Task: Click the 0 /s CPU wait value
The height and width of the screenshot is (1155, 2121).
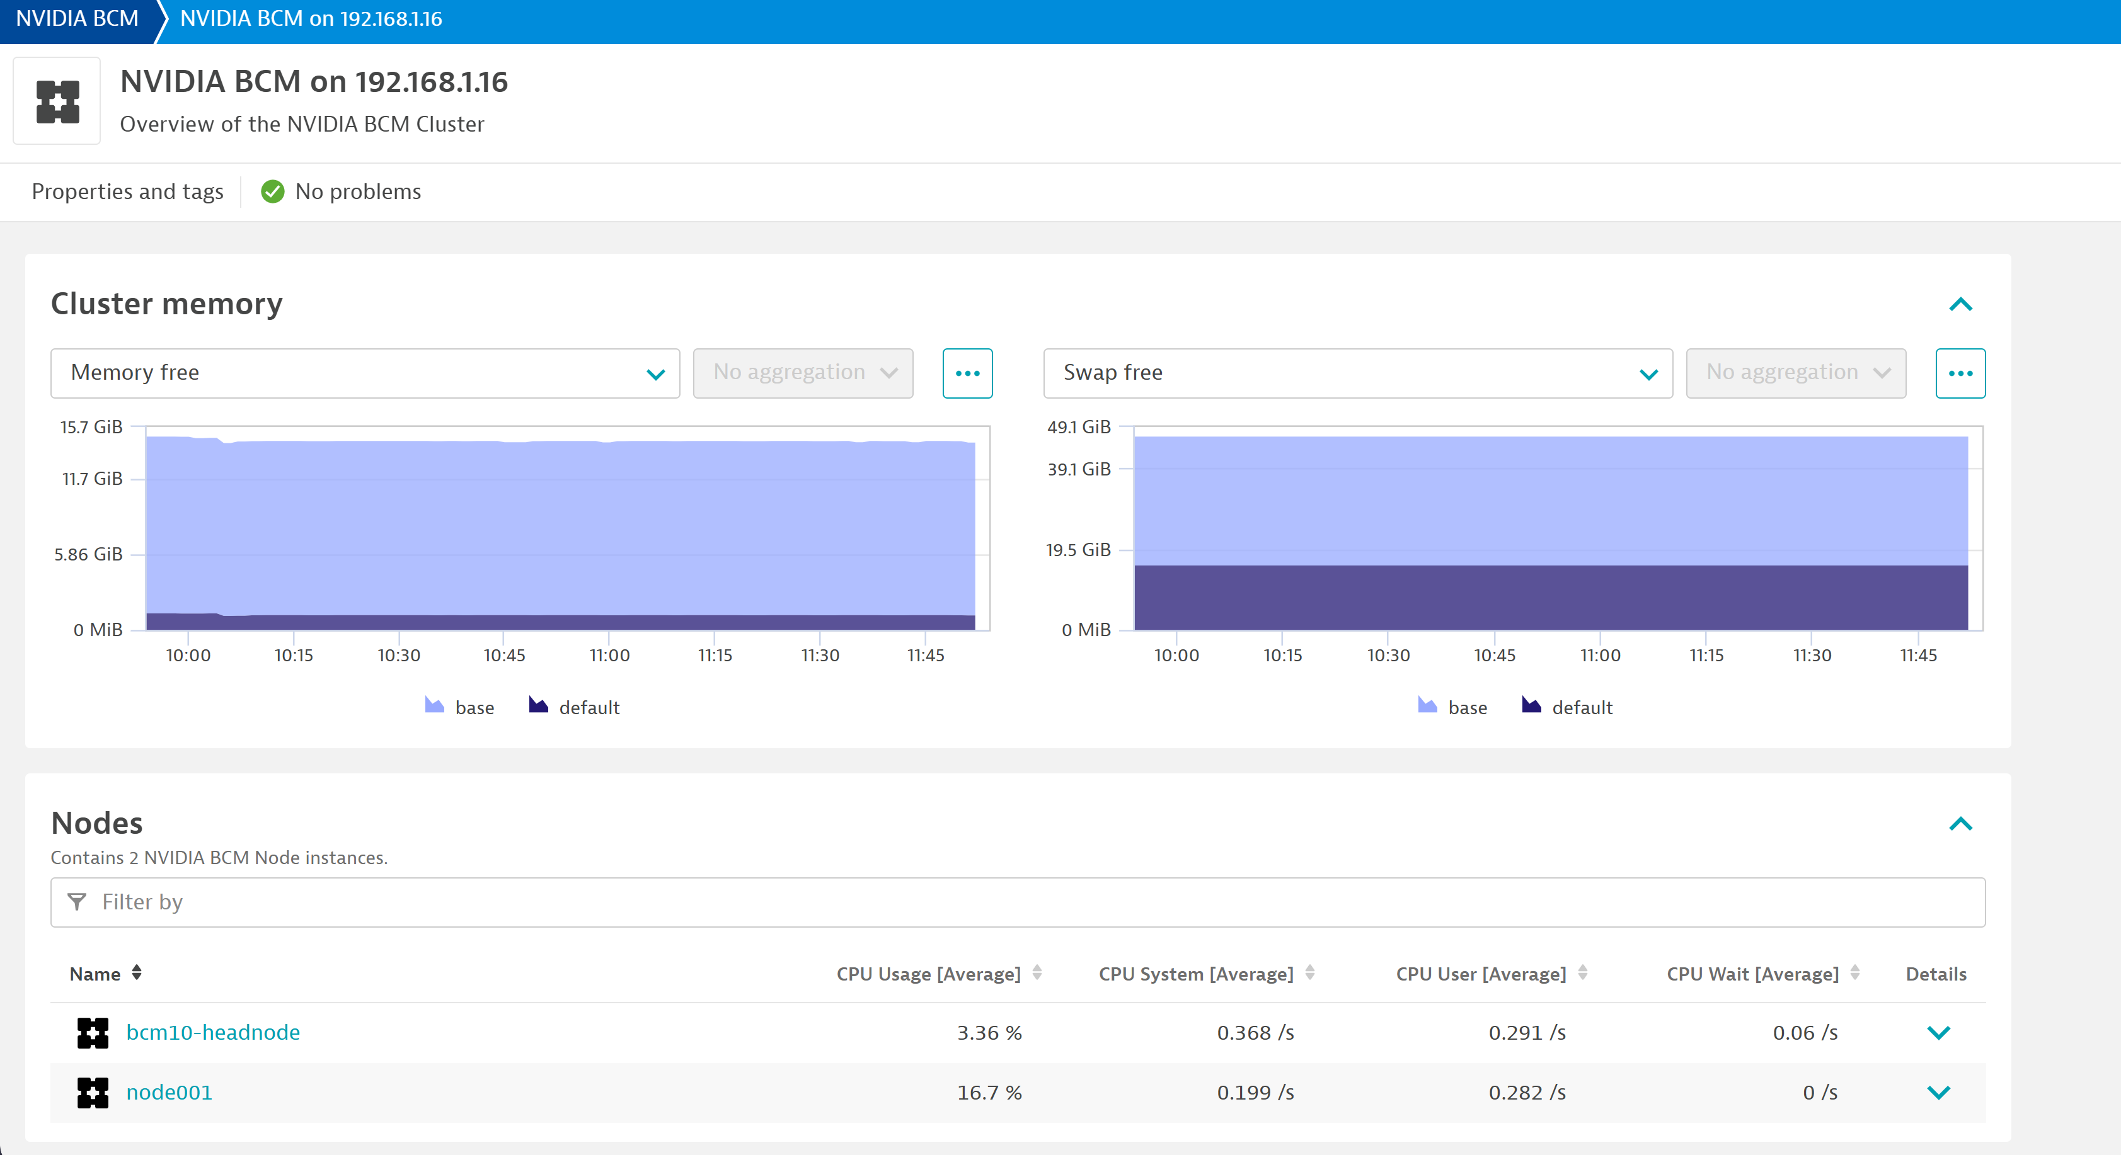Action: tap(1820, 1093)
